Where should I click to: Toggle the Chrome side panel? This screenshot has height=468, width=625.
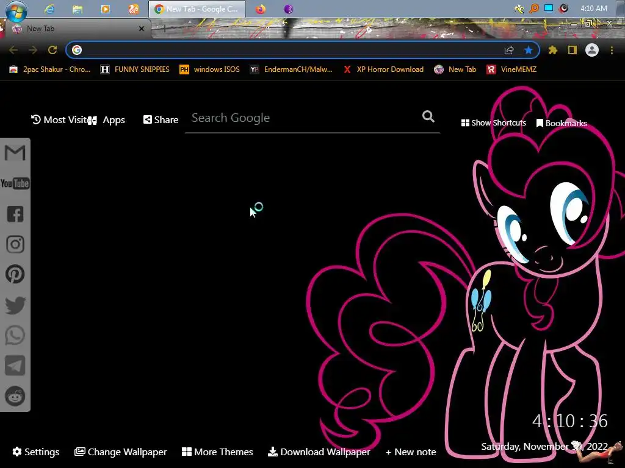click(x=573, y=50)
